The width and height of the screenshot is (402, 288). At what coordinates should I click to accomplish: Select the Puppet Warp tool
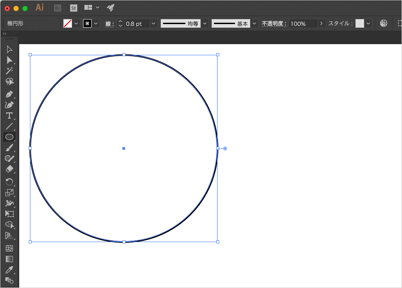[x=9, y=203]
